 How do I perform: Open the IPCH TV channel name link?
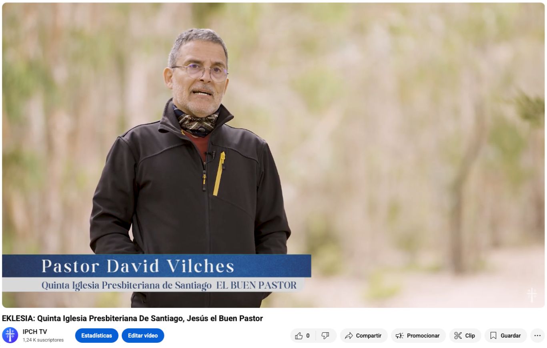35,332
